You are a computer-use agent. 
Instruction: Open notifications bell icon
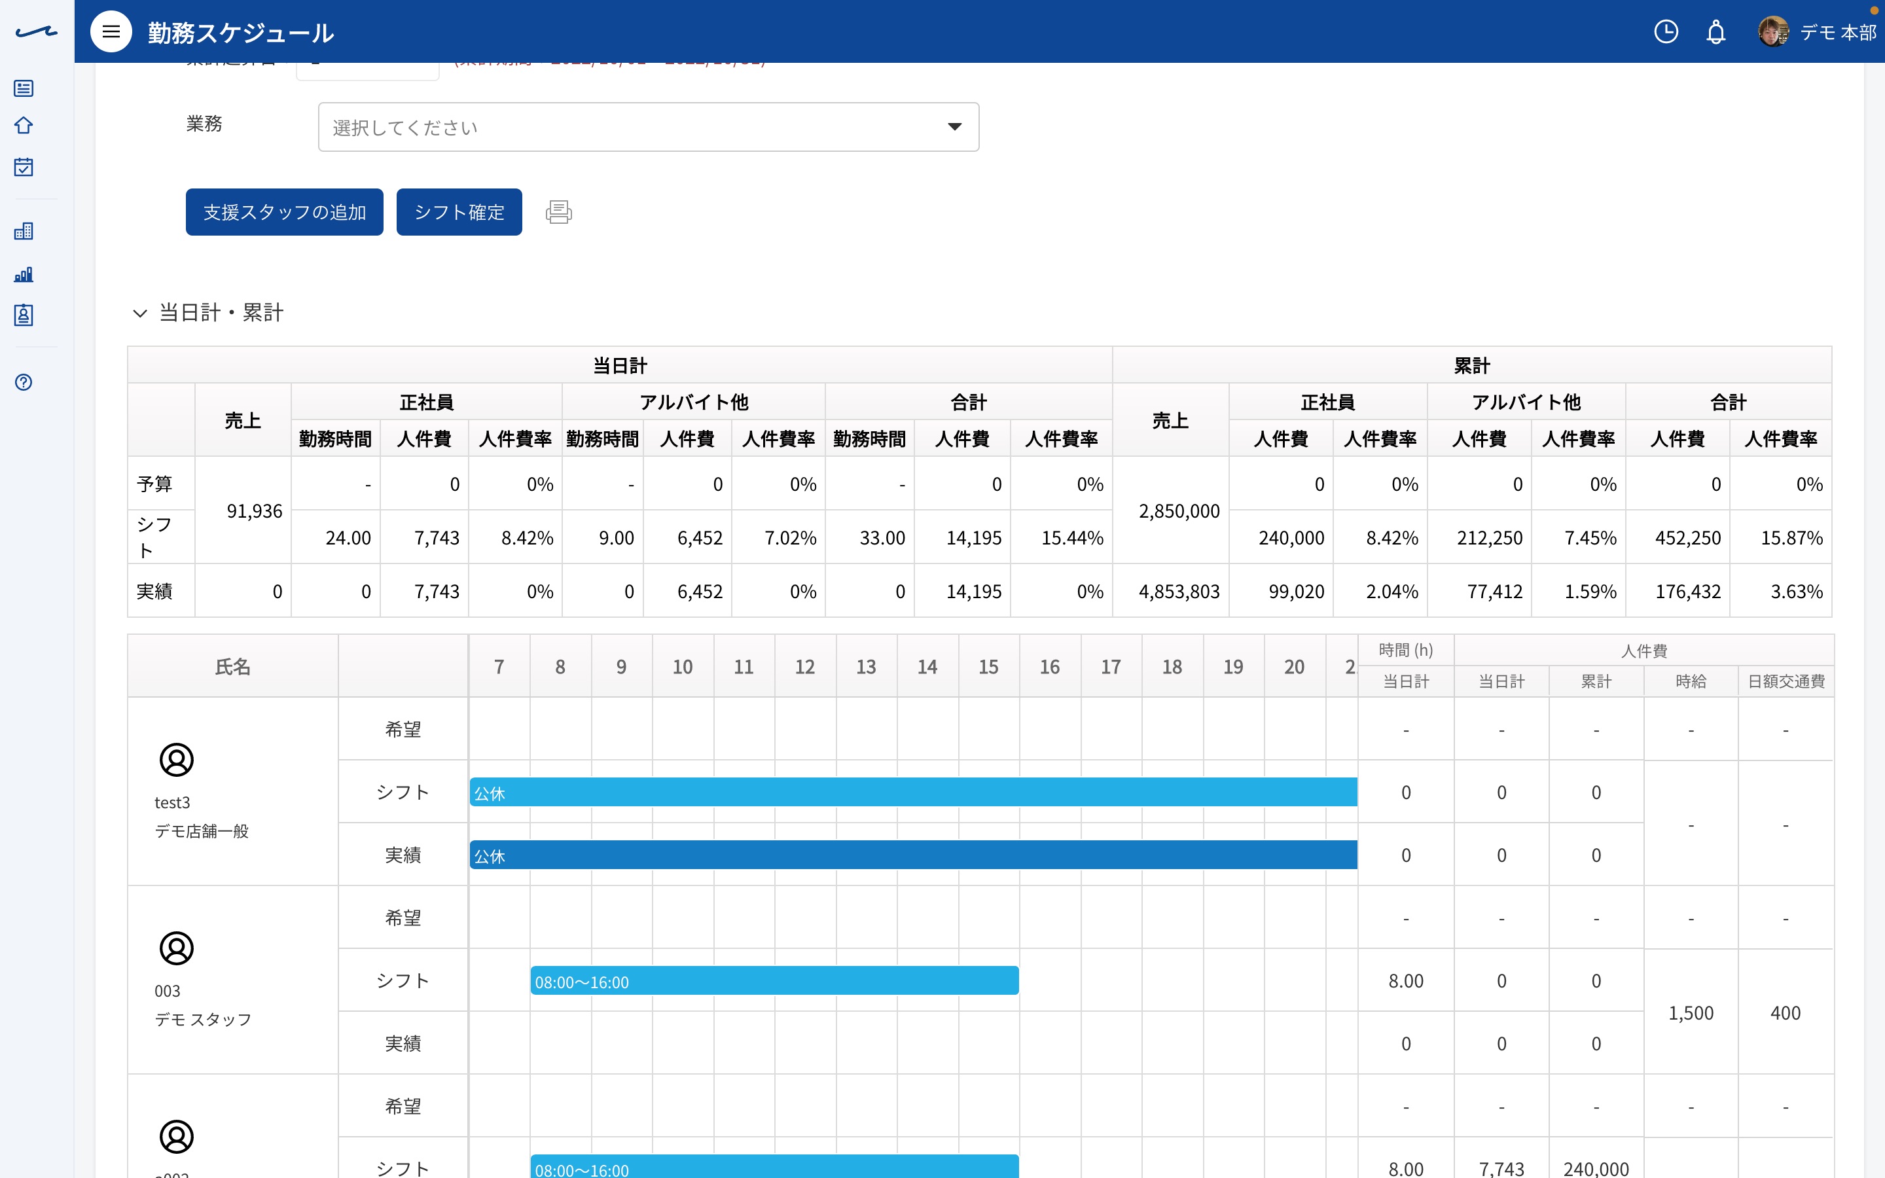[x=1716, y=32]
